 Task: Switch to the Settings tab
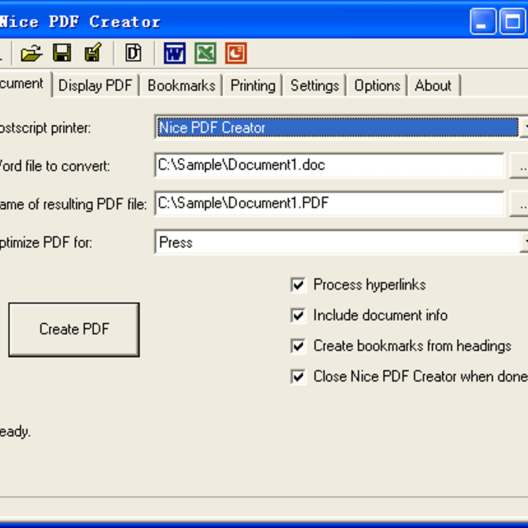click(x=315, y=85)
